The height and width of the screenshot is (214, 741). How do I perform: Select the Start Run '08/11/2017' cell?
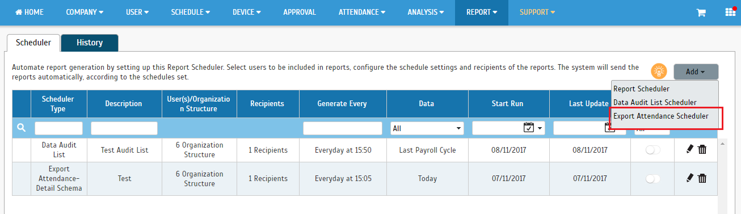coord(508,150)
